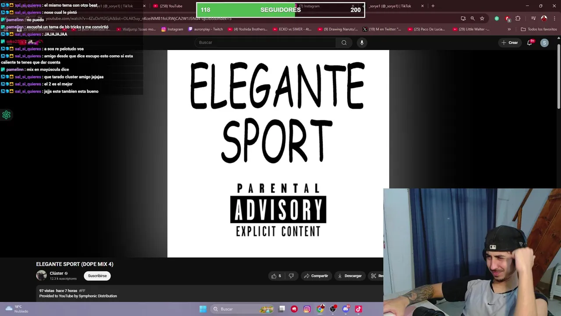Expand the bookmarks overflow chevron

click(x=509, y=29)
